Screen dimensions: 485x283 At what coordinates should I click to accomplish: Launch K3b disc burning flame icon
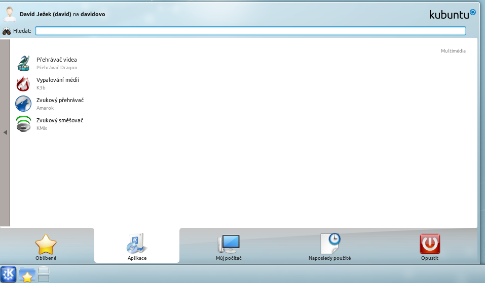tap(23, 83)
